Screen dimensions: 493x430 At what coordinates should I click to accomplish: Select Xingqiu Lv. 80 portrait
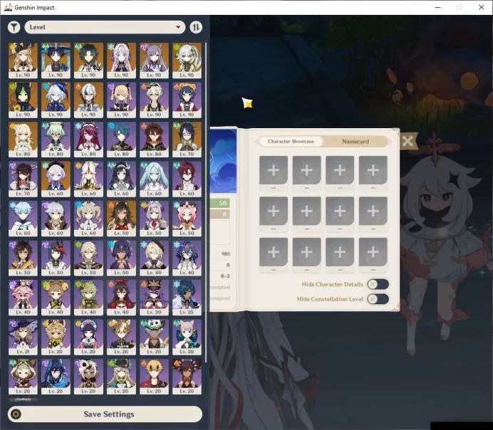[x=121, y=140]
